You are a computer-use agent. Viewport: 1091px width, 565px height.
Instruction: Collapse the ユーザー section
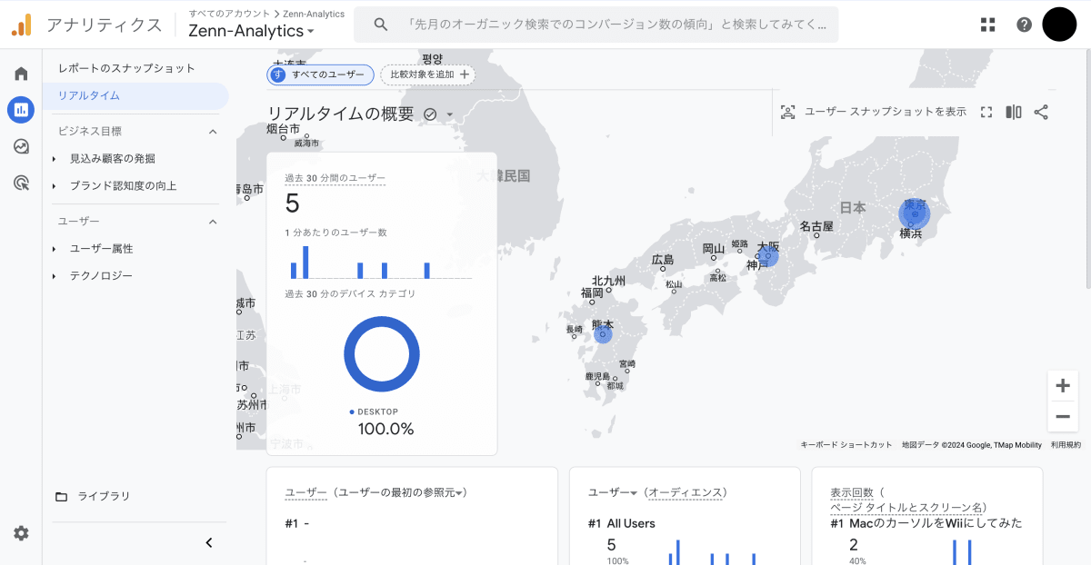(x=213, y=222)
